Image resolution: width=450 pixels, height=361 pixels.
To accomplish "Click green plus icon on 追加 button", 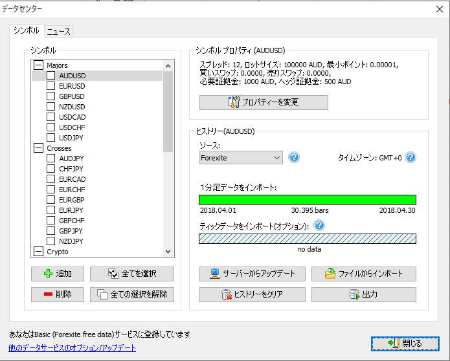I will pos(48,274).
